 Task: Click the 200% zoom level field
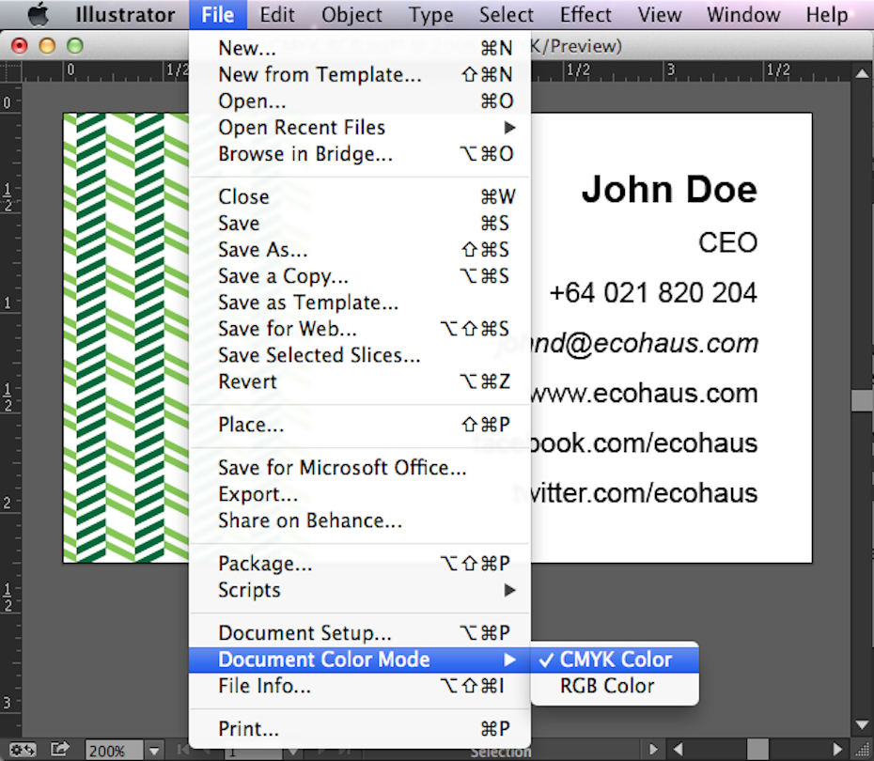point(115,751)
